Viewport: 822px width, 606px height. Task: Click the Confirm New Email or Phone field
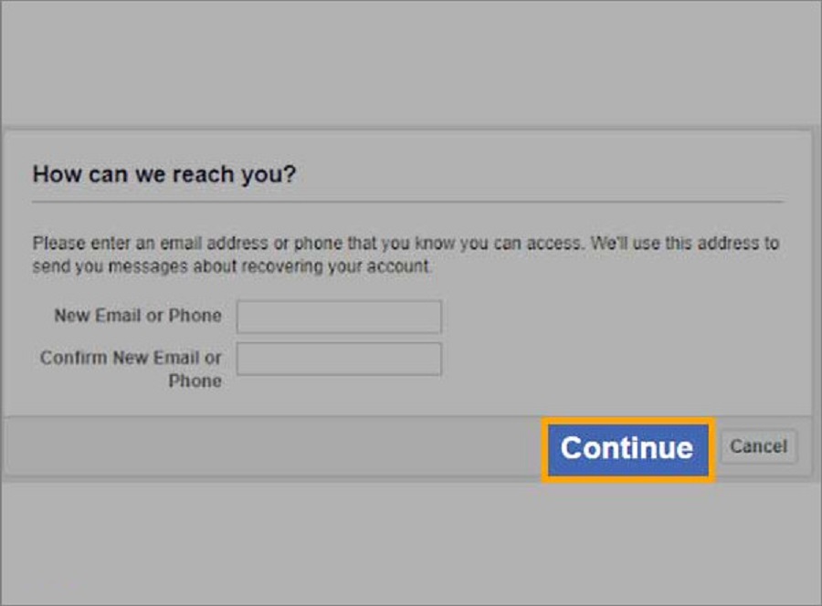339,359
